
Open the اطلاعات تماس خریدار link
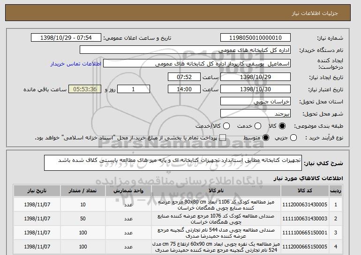[76, 64]
